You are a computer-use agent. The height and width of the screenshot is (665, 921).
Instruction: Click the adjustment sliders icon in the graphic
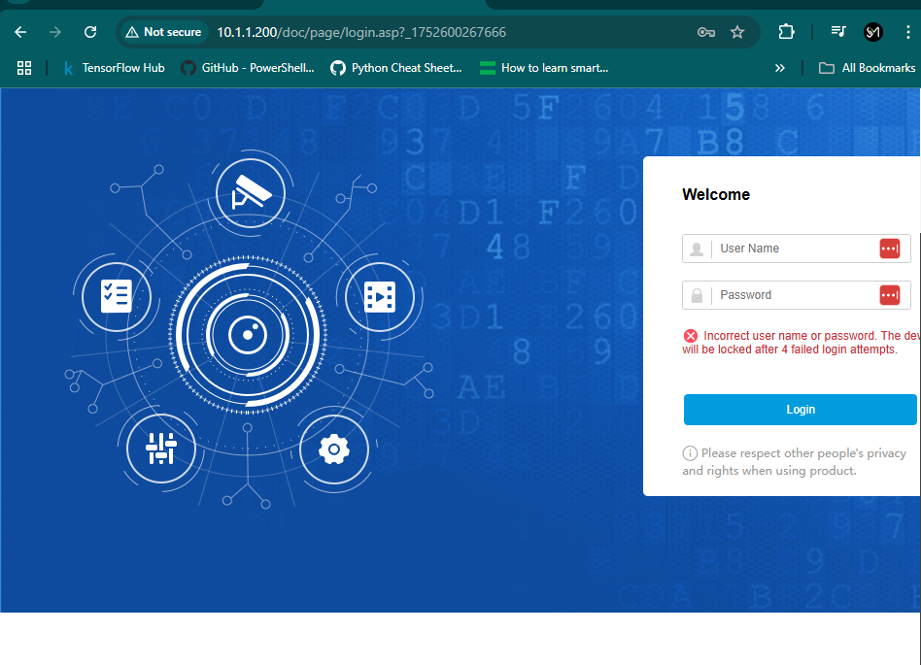click(x=161, y=449)
